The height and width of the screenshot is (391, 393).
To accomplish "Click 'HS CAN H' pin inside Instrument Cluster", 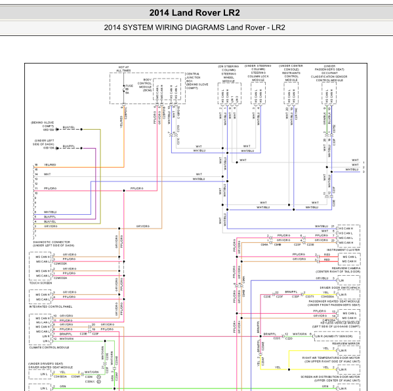I will 346,229.
